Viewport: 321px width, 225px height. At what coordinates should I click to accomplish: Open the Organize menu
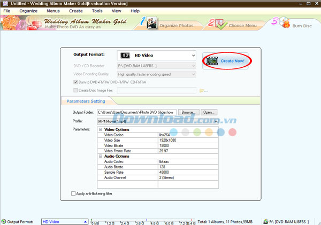(x=28, y=11)
